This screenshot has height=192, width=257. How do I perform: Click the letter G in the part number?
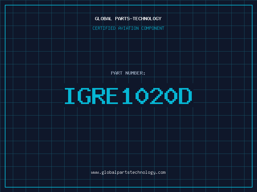coord(84,96)
